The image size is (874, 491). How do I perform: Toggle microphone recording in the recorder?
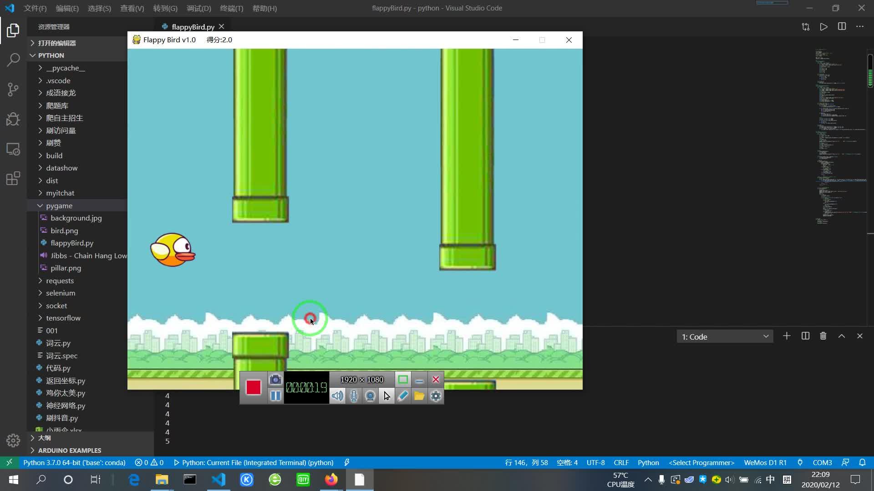(354, 396)
